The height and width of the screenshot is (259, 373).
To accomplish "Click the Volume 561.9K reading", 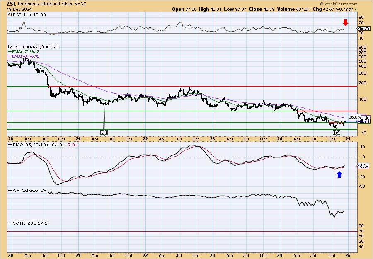I will tap(294, 9).
